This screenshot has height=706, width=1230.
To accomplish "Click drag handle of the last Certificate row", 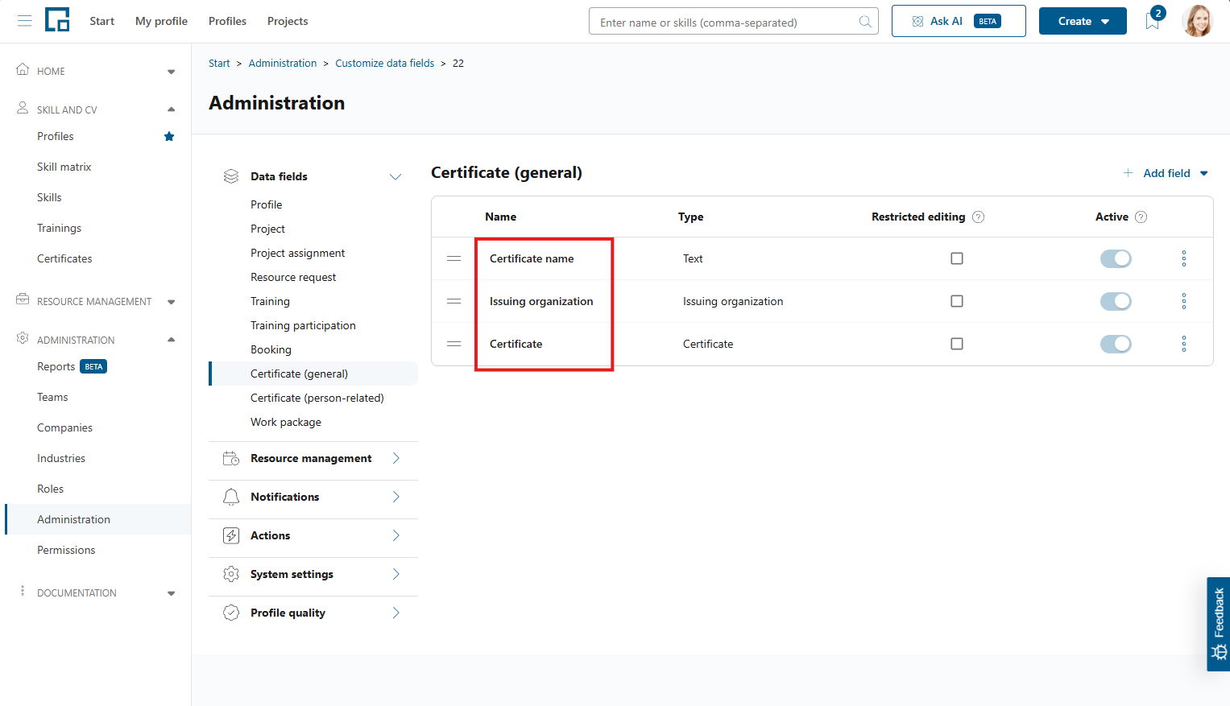I will point(454,344).
